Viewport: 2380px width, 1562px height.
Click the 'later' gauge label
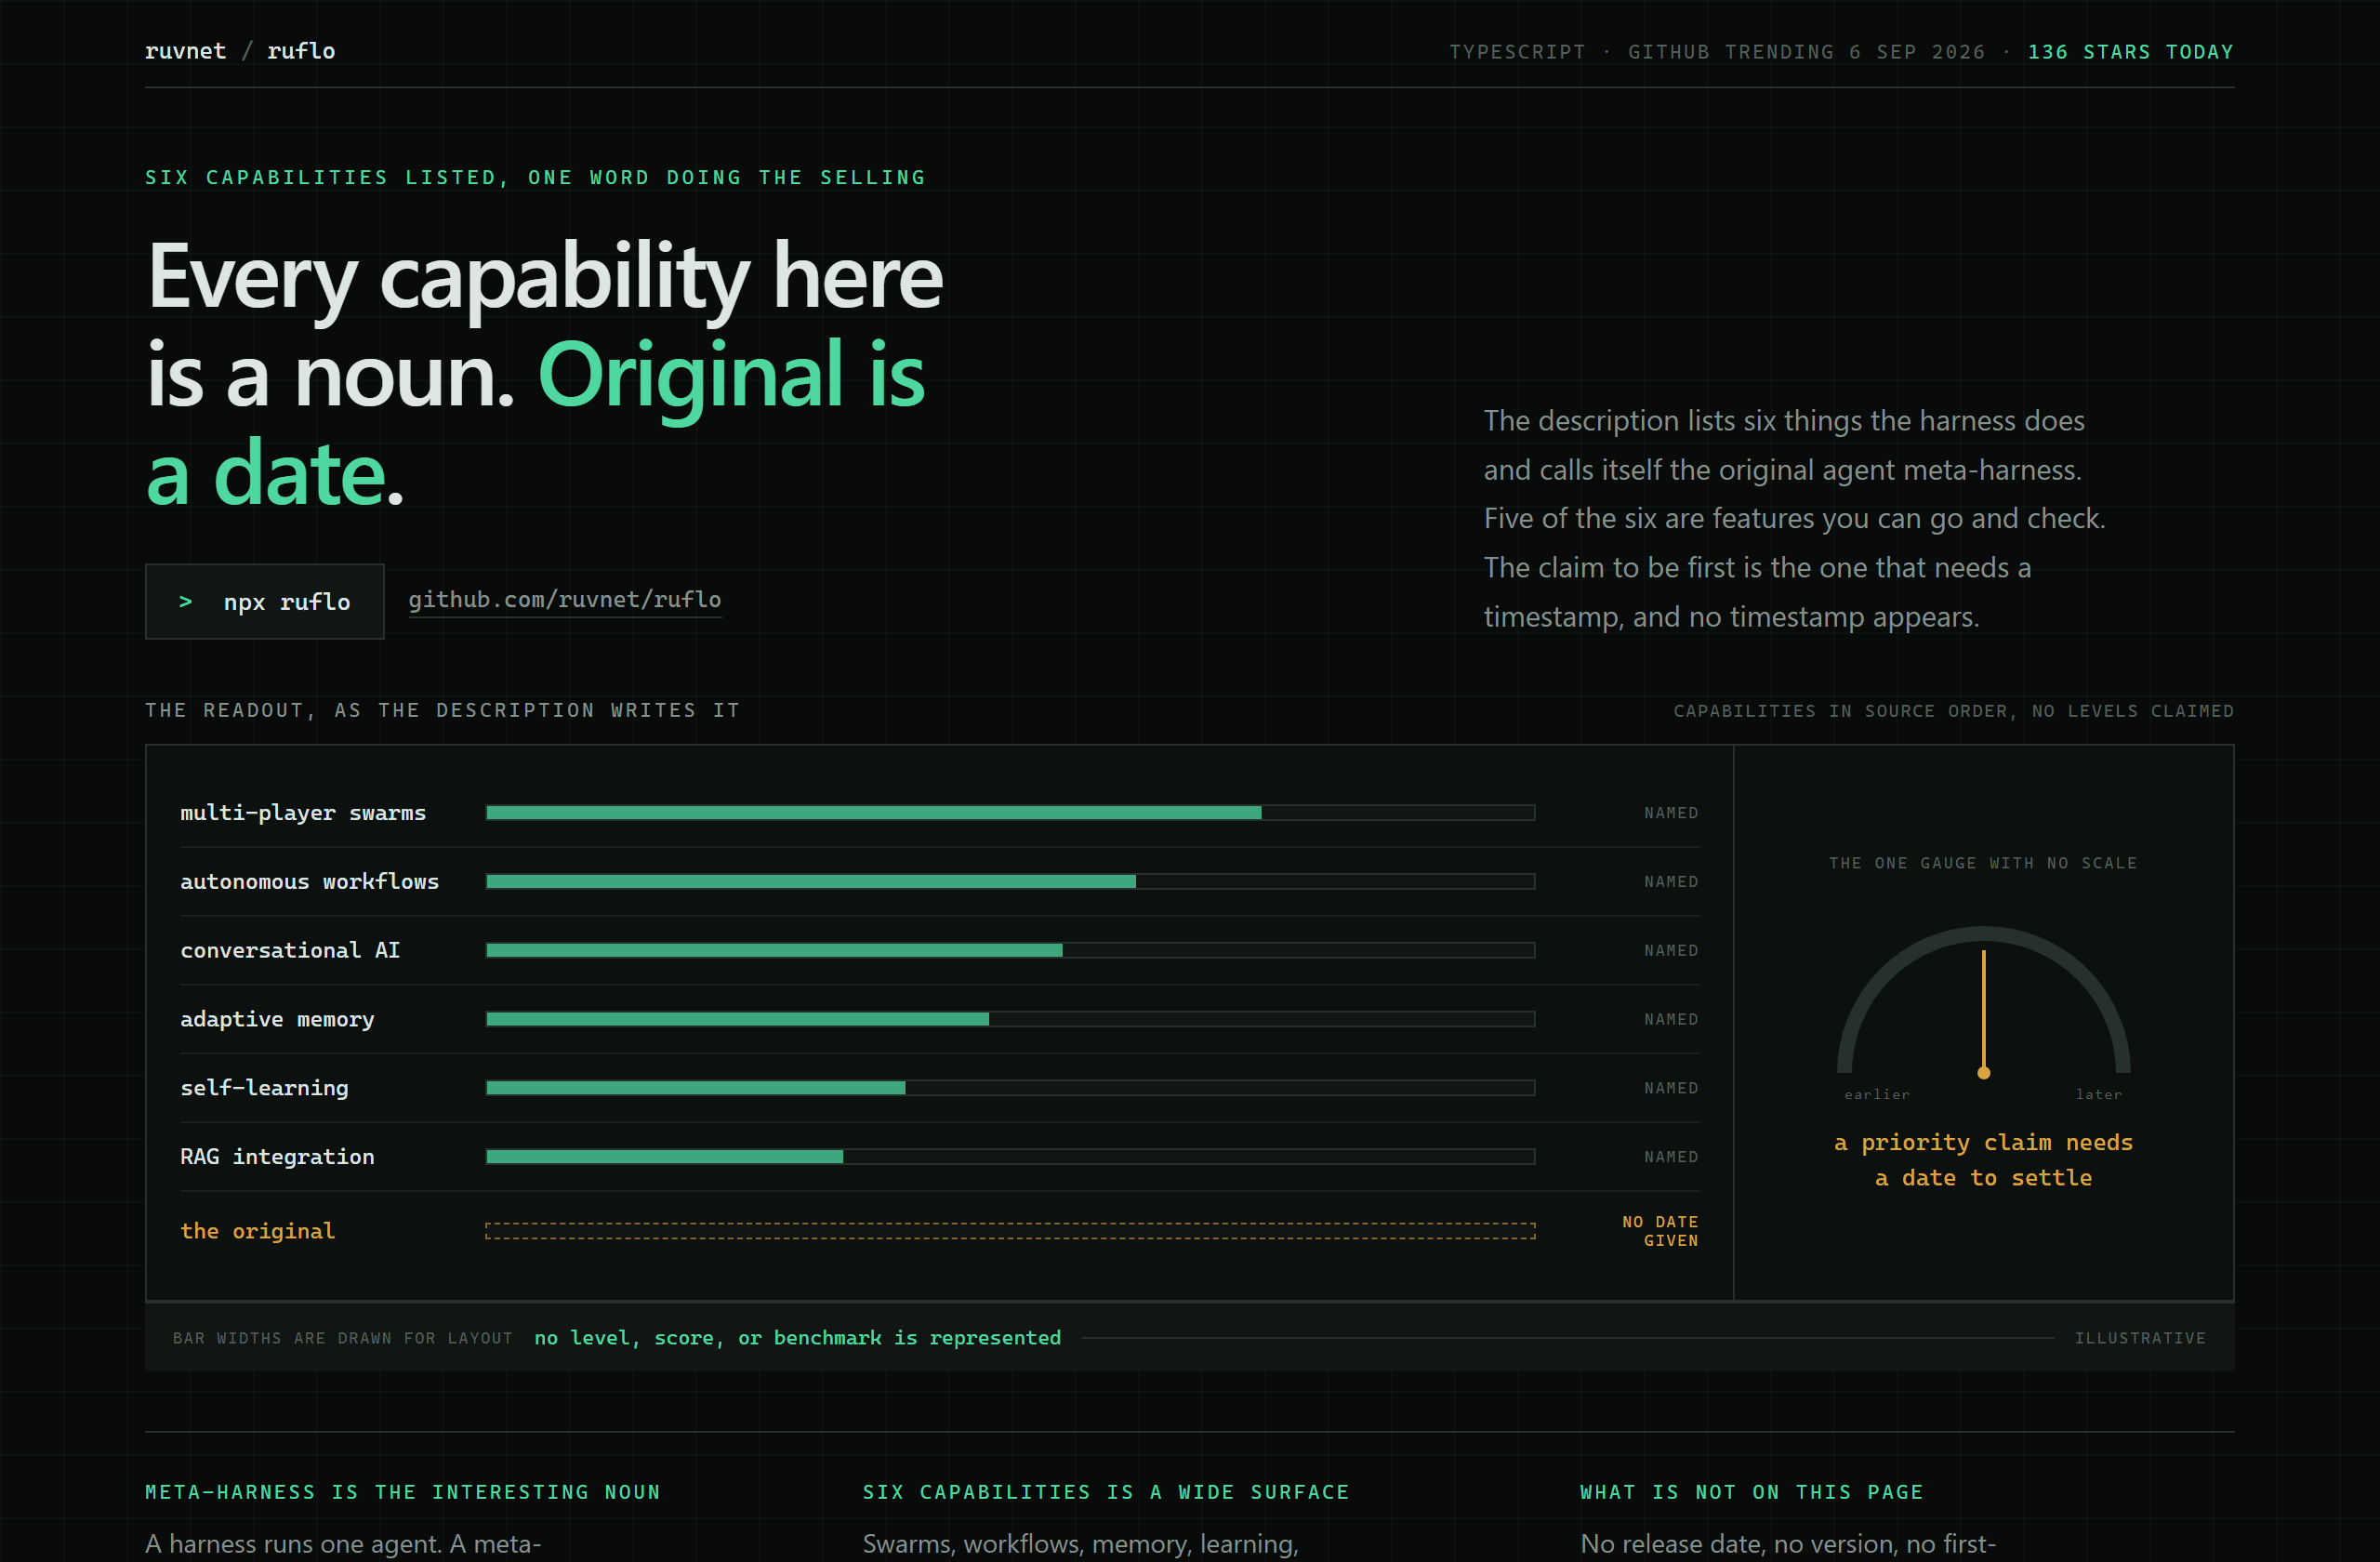point(2098,1094)
